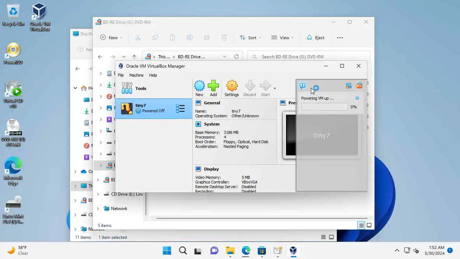This screenshot has height=259, width=460.
Task: Toggle the notification center speech bubble icon
Action: [303, 86]
